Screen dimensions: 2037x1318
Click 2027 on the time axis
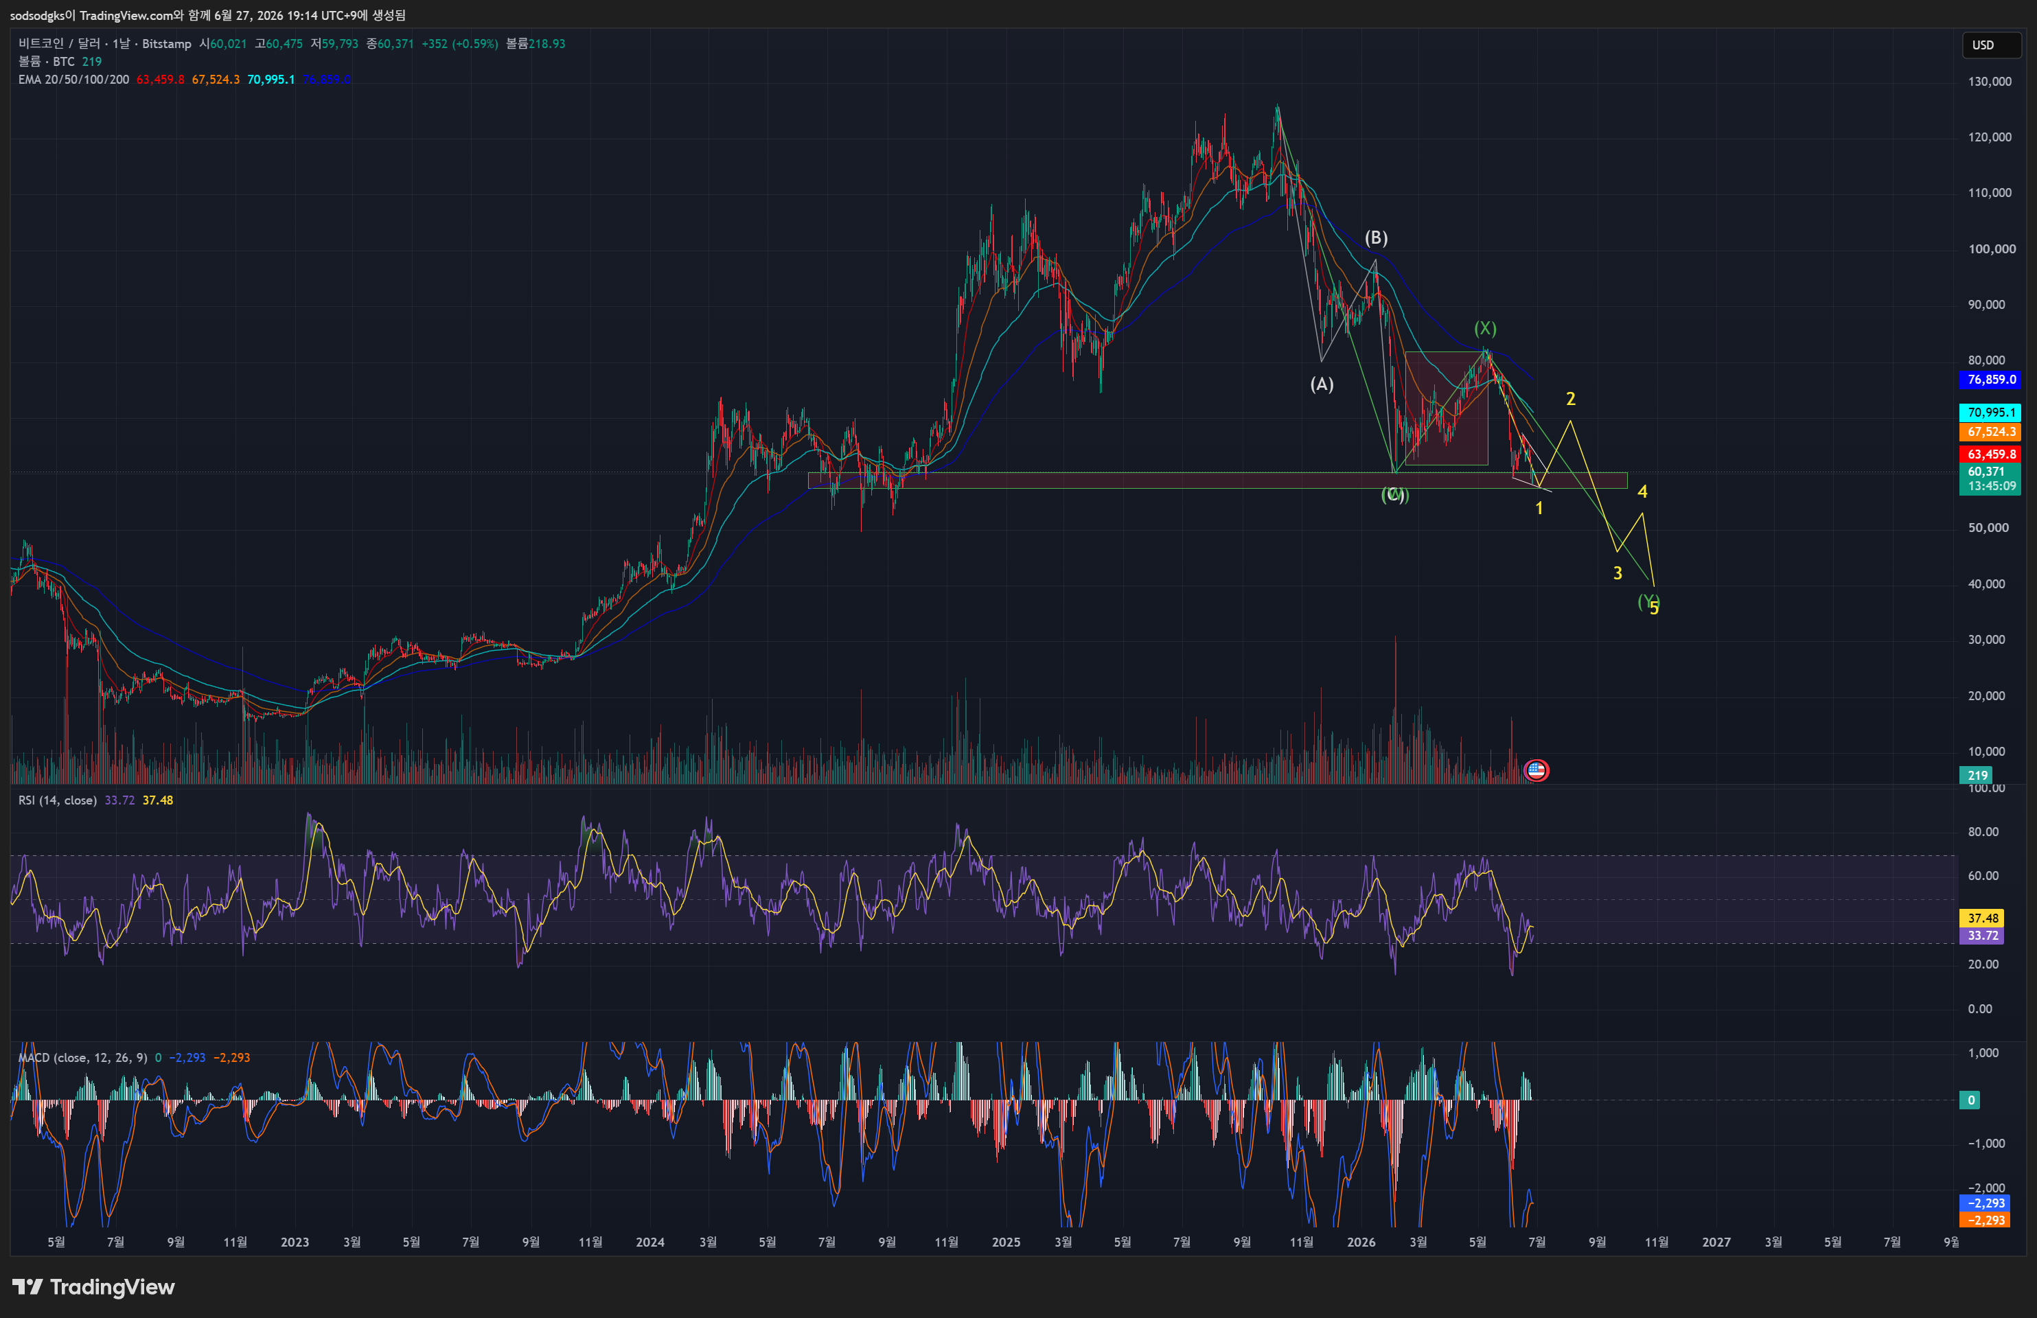[1716, 1242]
